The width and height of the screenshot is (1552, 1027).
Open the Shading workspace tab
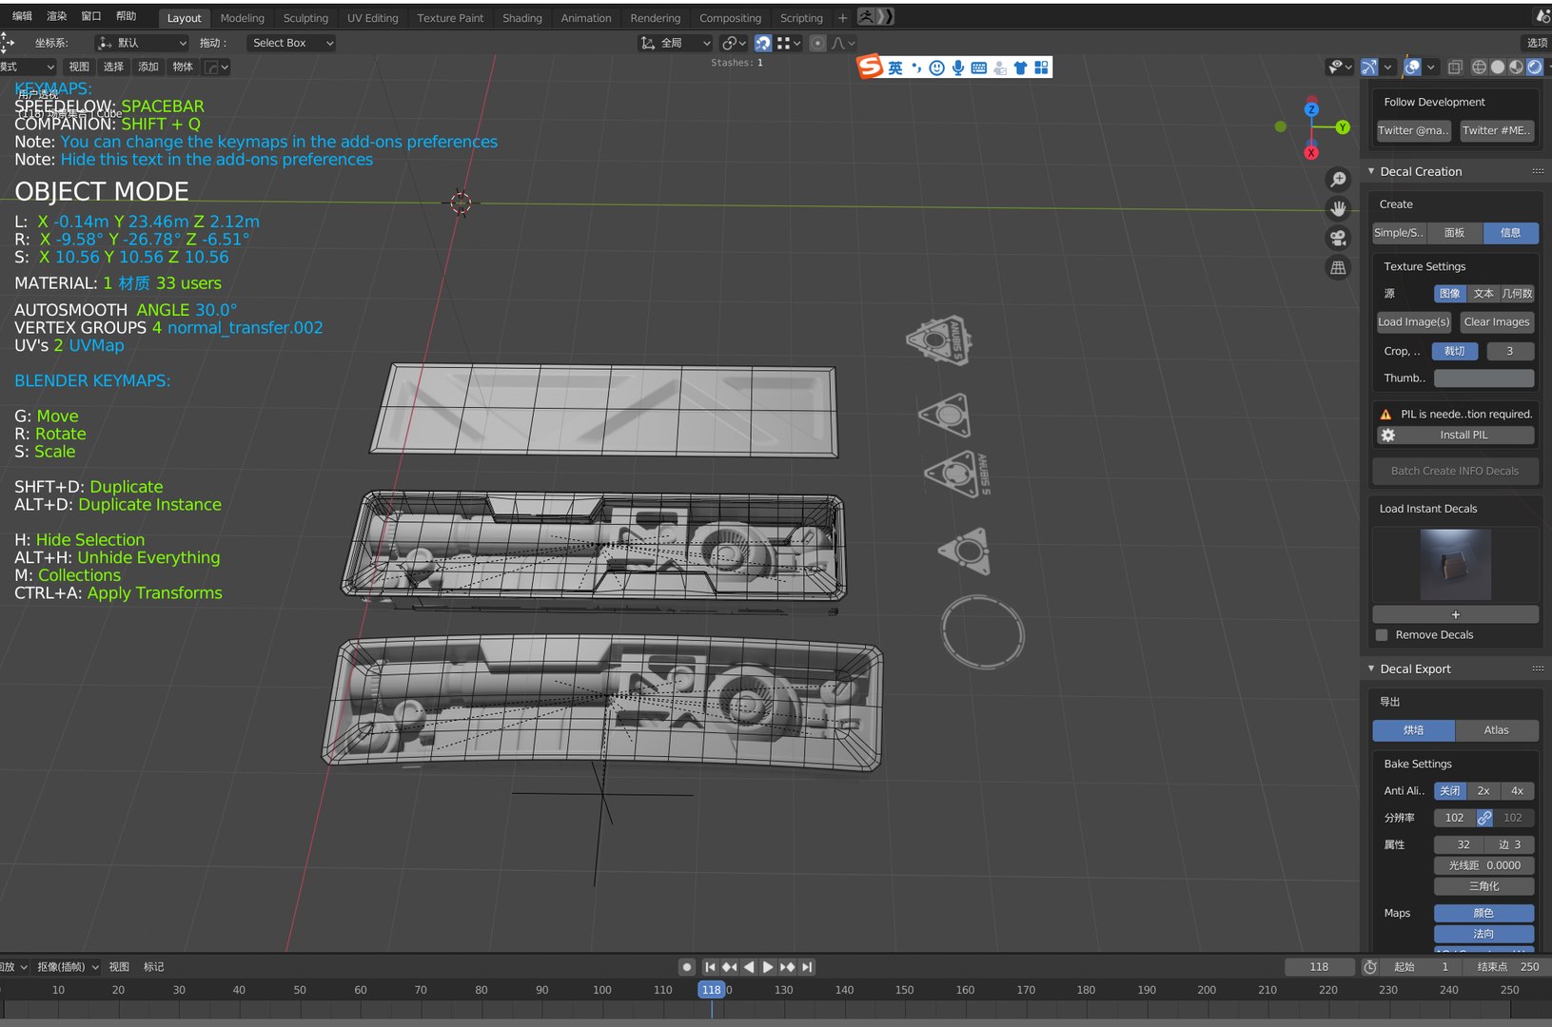pyautogui.click(x=521, y=18)
